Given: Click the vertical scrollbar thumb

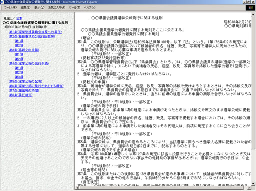Looking at the screenshot, I should point(253,82).
